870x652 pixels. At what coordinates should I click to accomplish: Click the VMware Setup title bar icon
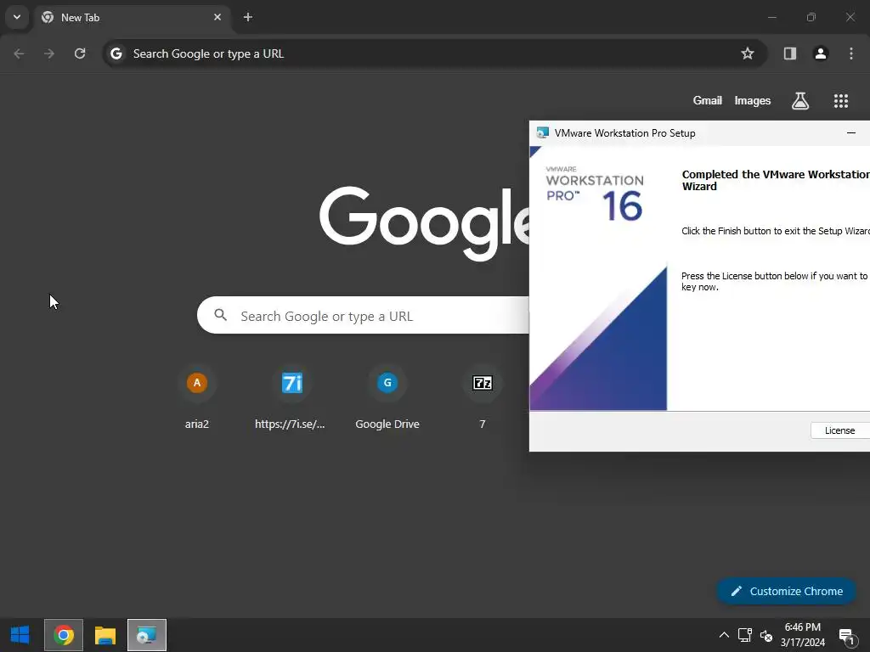pos(543,133)
